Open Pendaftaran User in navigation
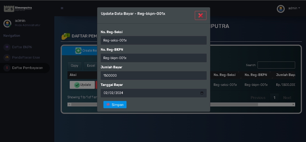The width and height of the screenshot is (306, 142). [26, 57]
